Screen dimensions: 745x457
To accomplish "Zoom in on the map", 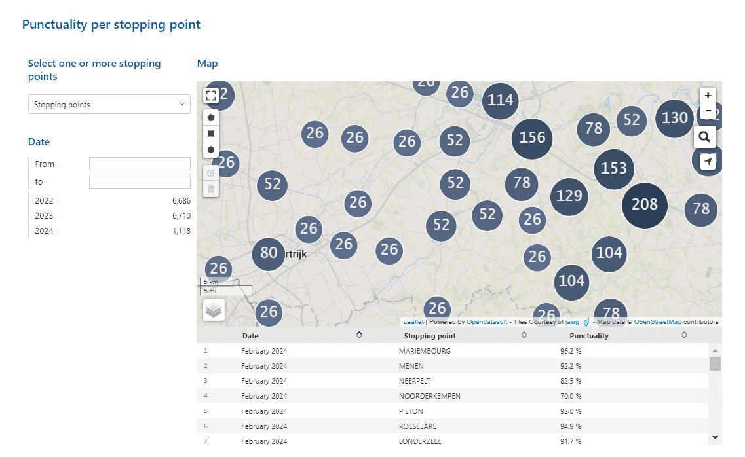I will click(708, 95).
